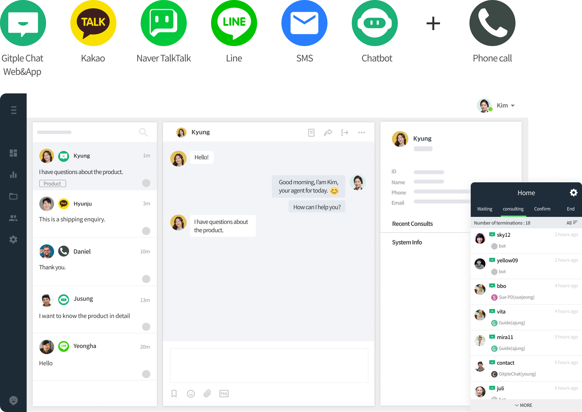Choose the Line channel icon
Viewport: 582px width, 412px height.
[234, 23]
